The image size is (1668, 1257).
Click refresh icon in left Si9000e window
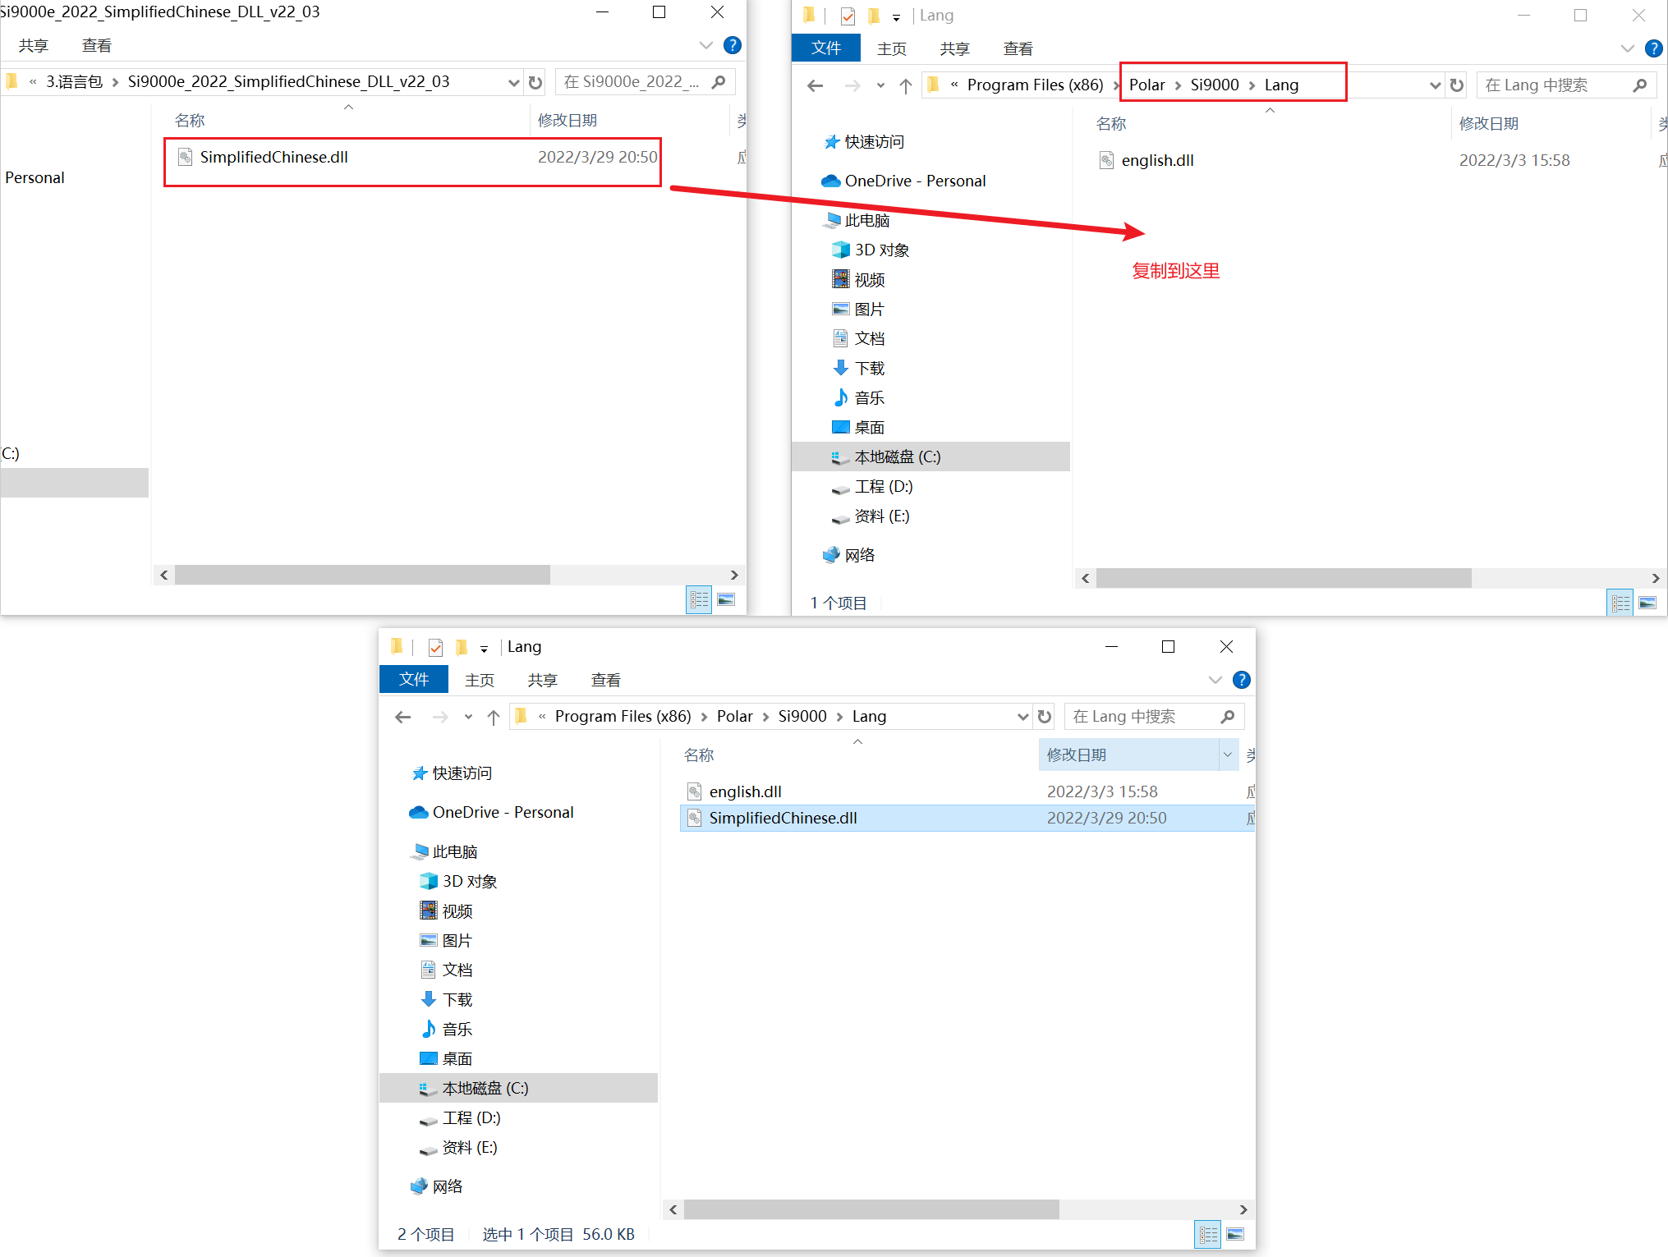535,82
